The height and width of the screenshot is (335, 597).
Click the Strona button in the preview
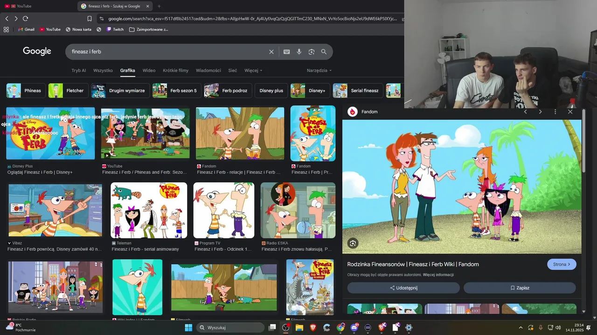coord(562,264)
